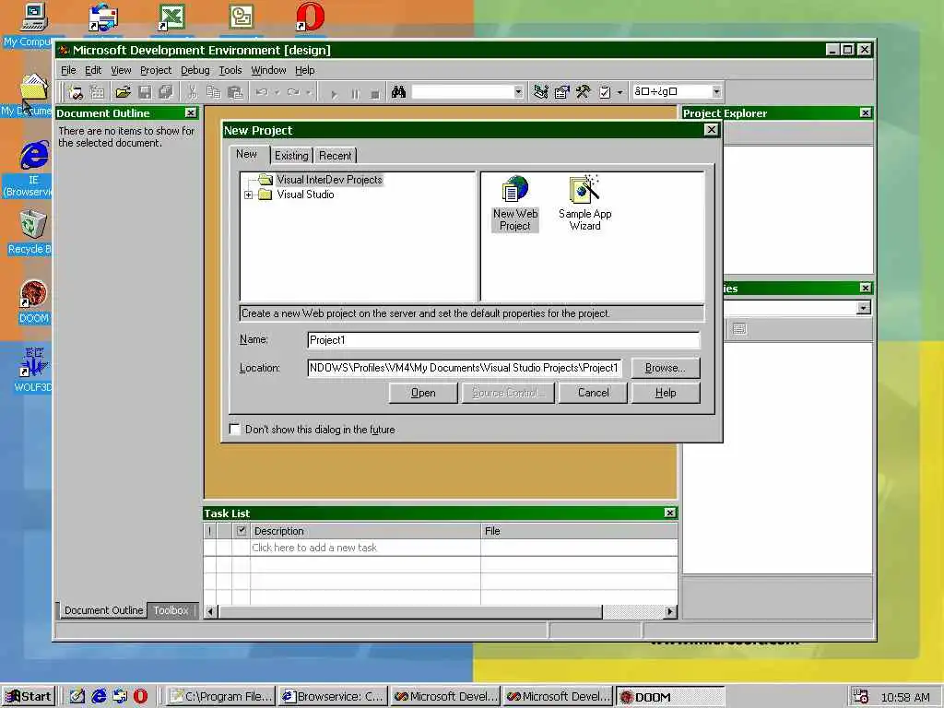Click the Copy toolbar icon
The width and height of the screenshot is (944, 708).
point(214,92)
